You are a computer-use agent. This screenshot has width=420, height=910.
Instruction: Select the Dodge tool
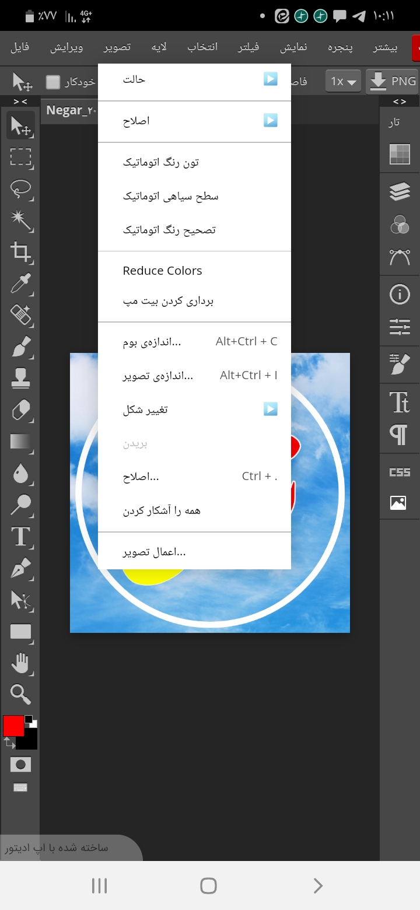[x=21, y=506]
